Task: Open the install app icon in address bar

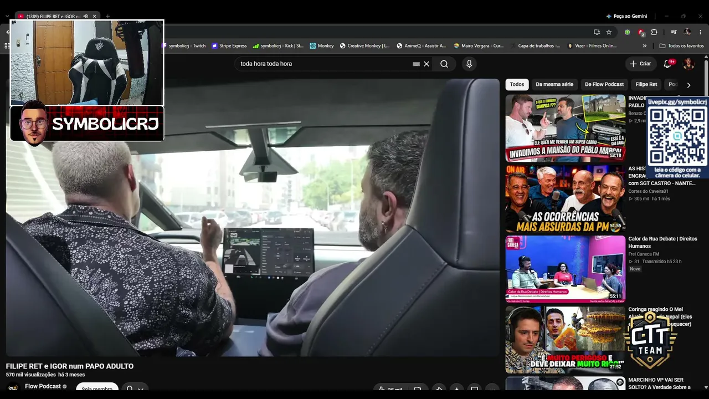Action: (597, 32)
